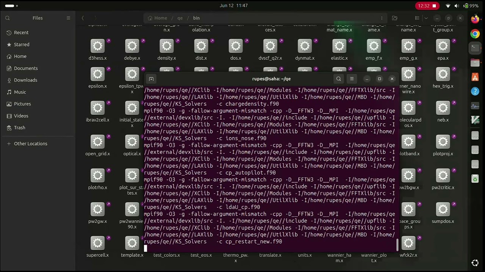Viewport: 485px width, 272px height.
Task: Select the wfck2r.x file icon
Action: tap(408, 243)
